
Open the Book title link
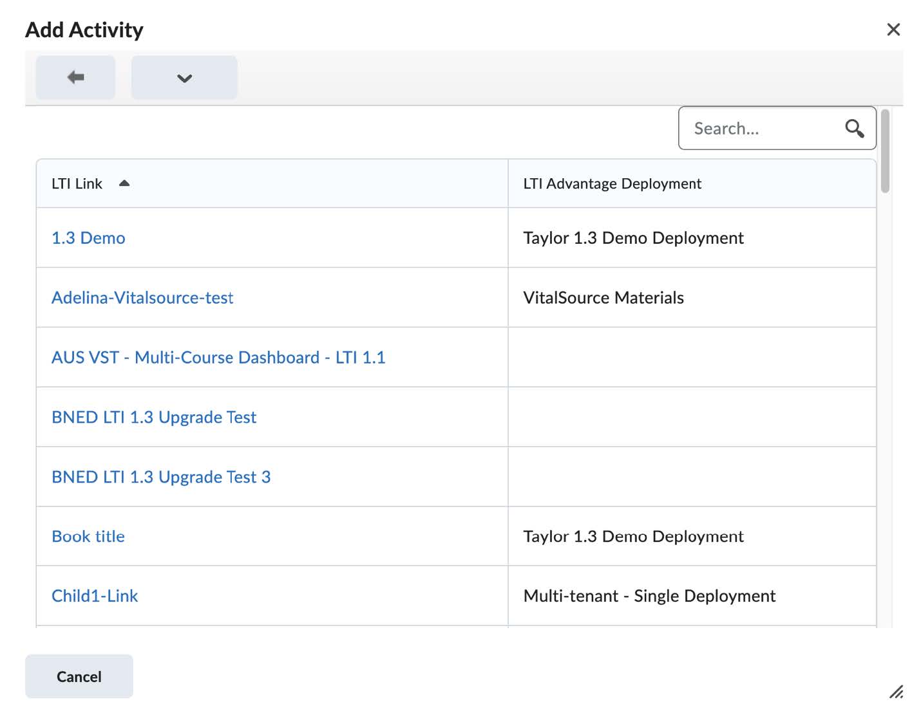88,537
